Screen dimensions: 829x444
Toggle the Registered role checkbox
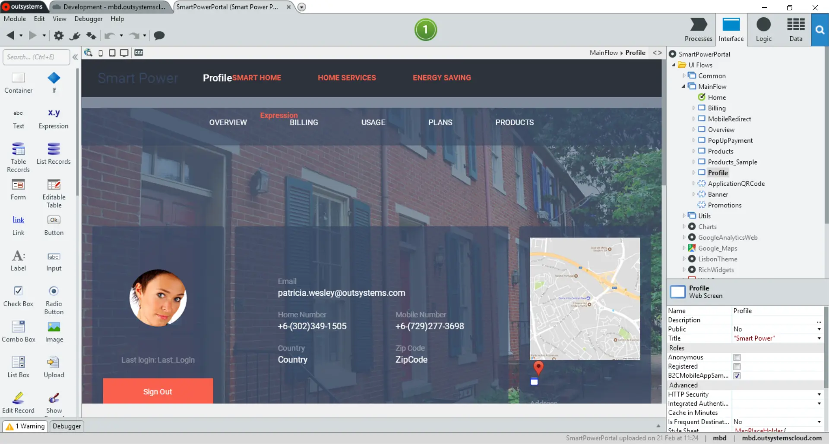coord(737,366)
